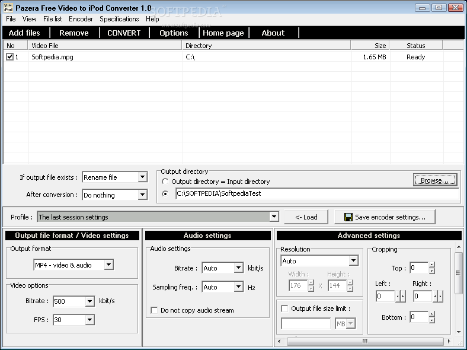Increase the Bottom cropping value
The image size is (467, 350).
(432, 314)
